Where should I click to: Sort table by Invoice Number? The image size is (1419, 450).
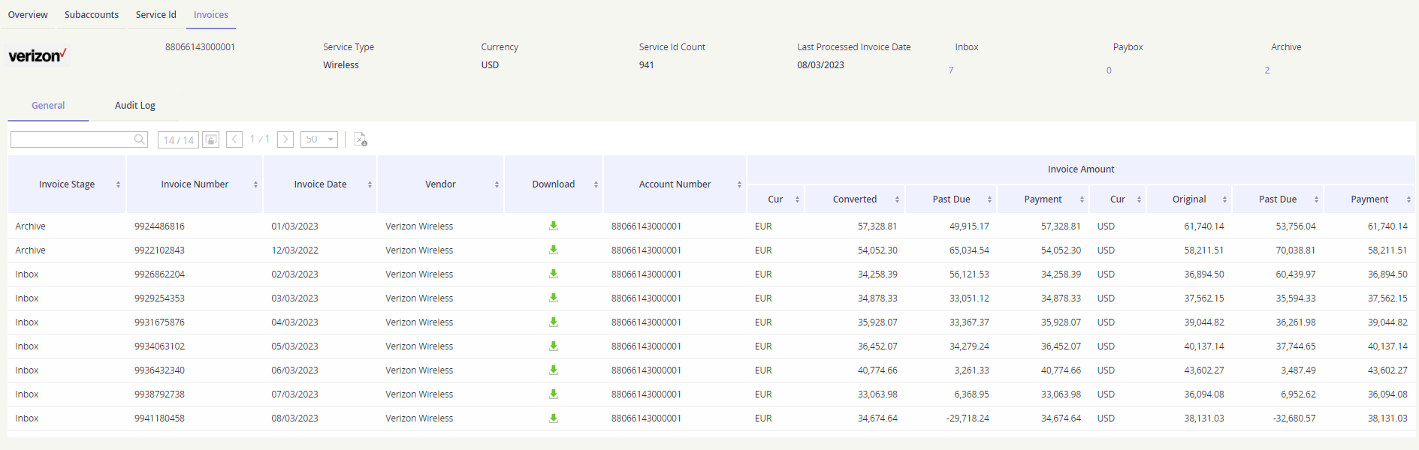click(255, 184)
